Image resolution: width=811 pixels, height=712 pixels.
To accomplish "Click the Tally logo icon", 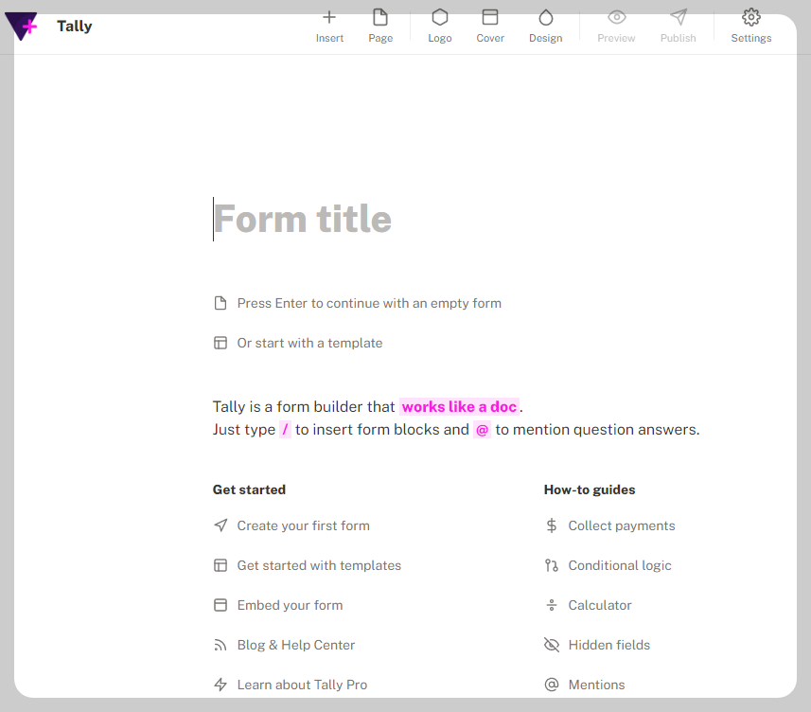I will [21, 26].
